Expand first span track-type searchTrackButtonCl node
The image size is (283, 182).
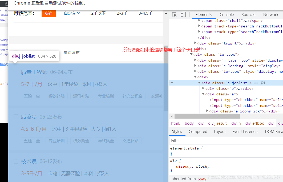[199, 26]
